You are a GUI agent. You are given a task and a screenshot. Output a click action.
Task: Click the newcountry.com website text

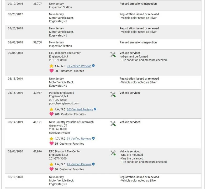[x=59, y=133]
